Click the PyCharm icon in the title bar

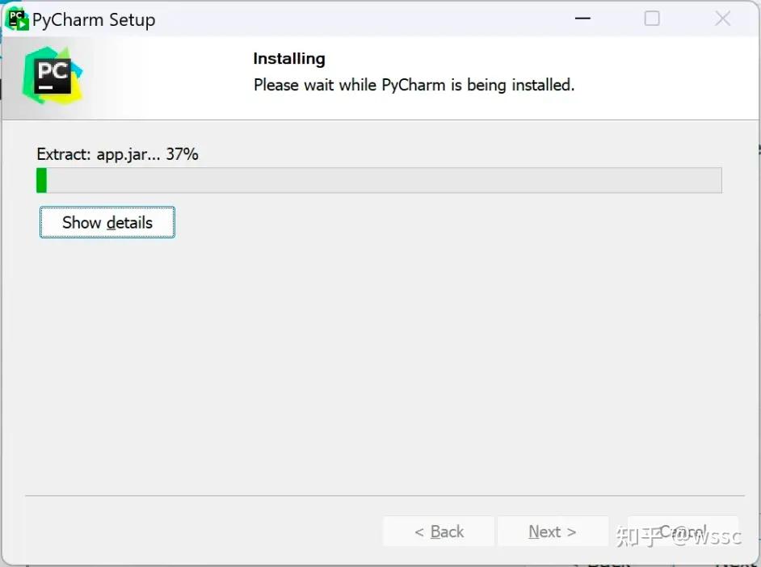point(16,18)
